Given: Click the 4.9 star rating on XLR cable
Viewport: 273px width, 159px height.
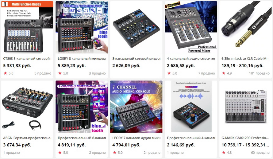Looking at the screenshot, I should 227,73.
